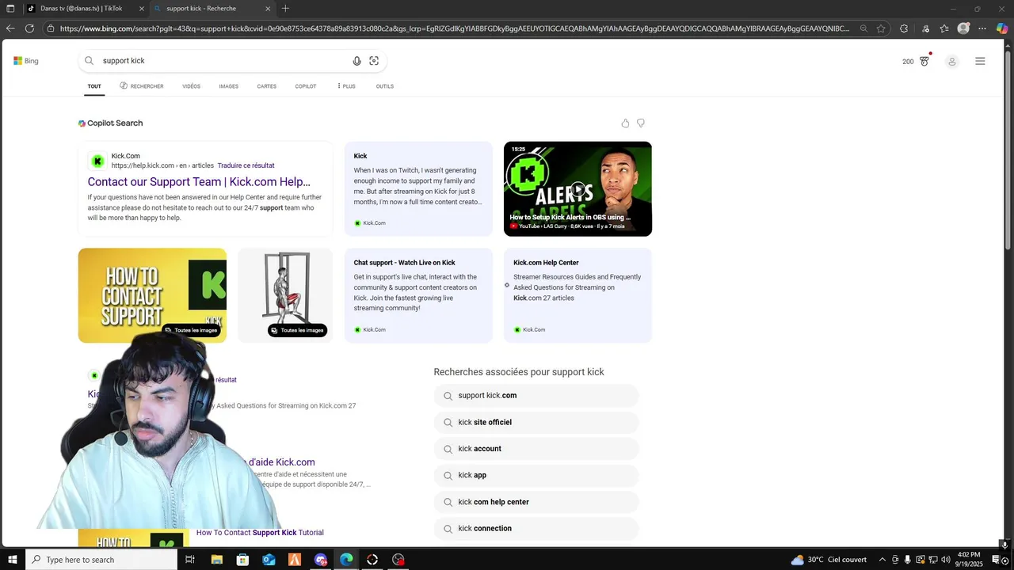Click the browser address bar URL
This screenshot has height=570, width=1014.
[x=454, y=28]
